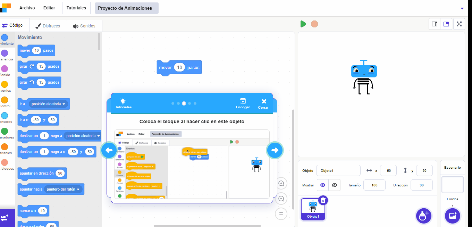Edit sprite Tamaño field value 100
The width and height of the screenshot is (472, 227).
(x=374, y=185)
